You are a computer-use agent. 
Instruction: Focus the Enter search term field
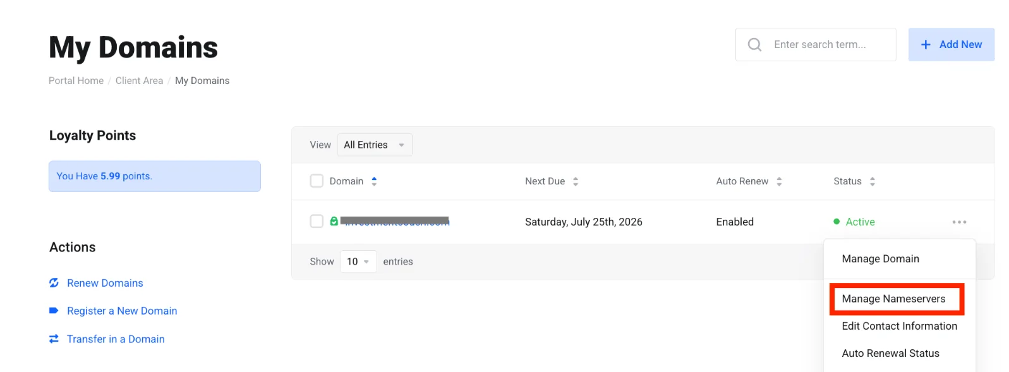pyautogui.click(x=816, y=45)
